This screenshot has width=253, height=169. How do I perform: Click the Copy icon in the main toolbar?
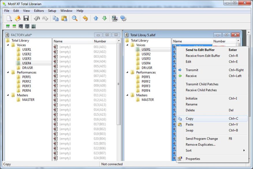coord(55,18)
